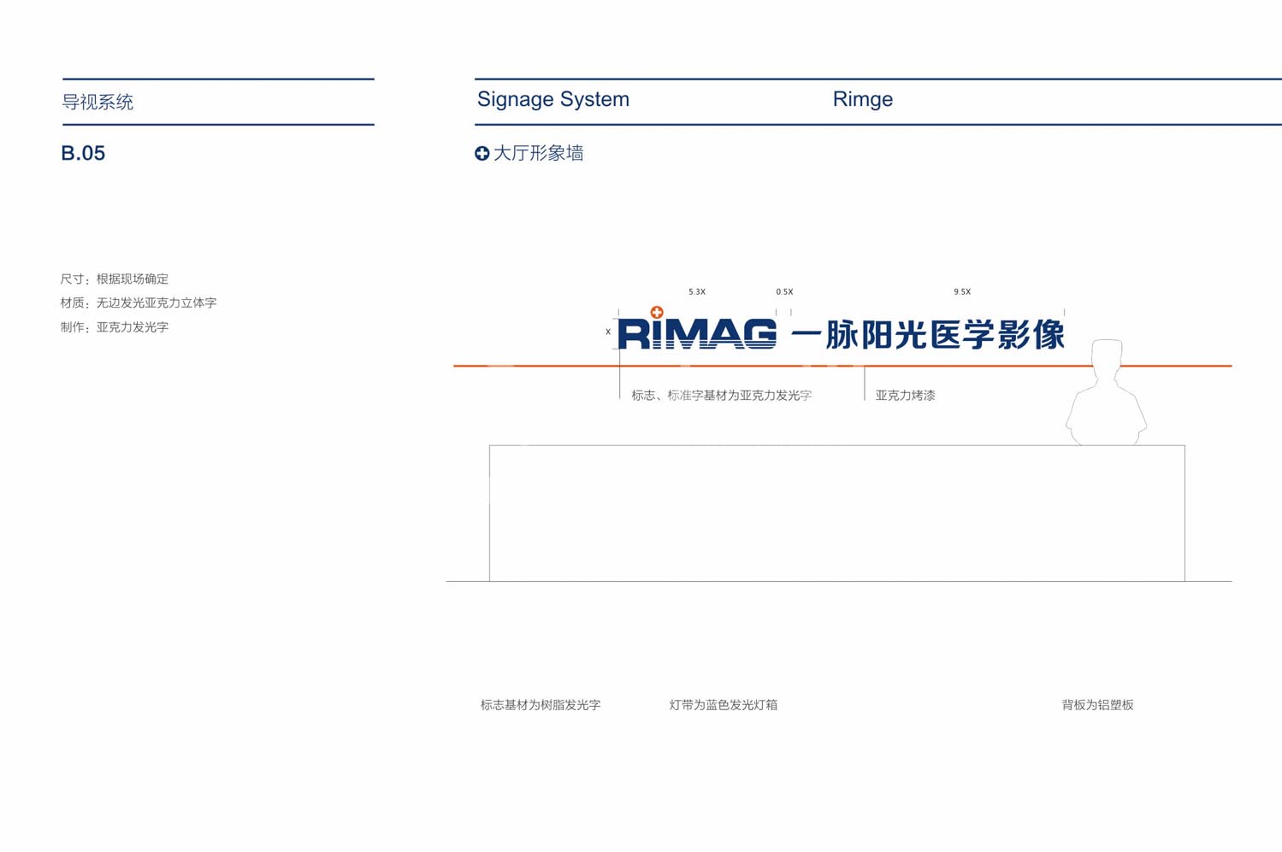This screenshot has width=1282, height=852.
Task: Click the 5.3X dimension label
Action: click(697, 291)
